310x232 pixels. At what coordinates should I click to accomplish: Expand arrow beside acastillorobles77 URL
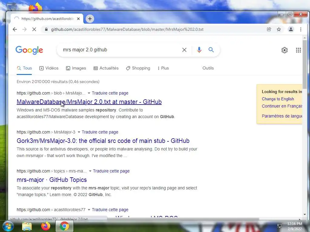tap(89, 210)
